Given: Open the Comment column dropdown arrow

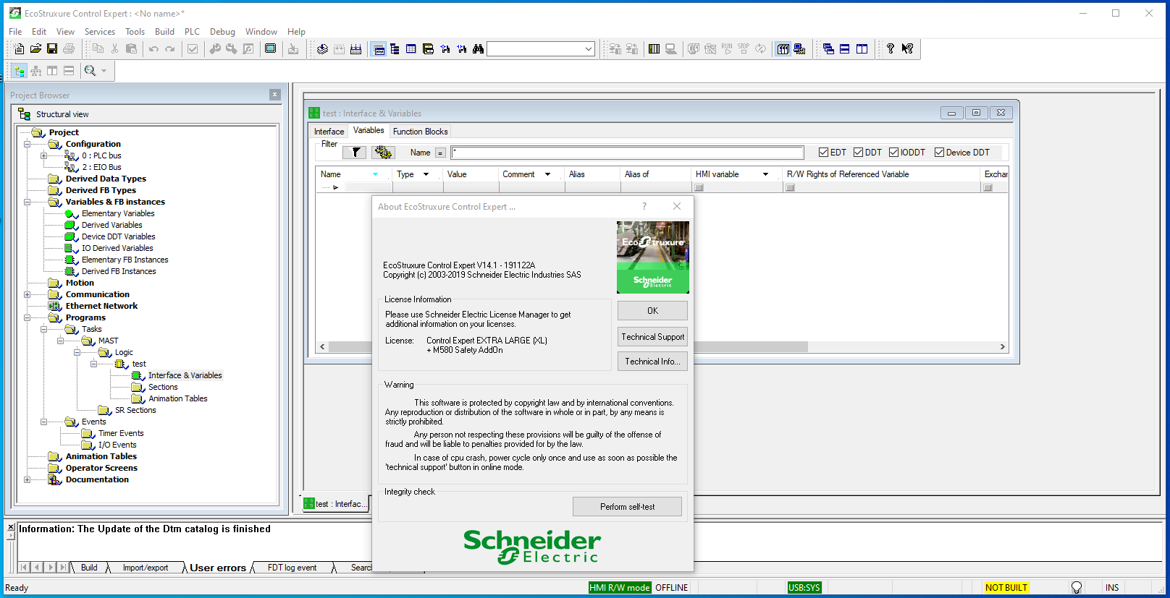Looking at the screenshot, I should pyautogui.click(x=547, y=174).
